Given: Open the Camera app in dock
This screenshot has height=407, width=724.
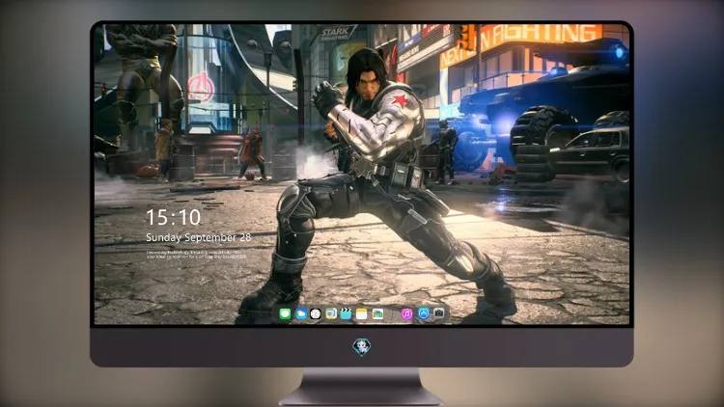Looking at the screenshot, I should coord(439,313).
